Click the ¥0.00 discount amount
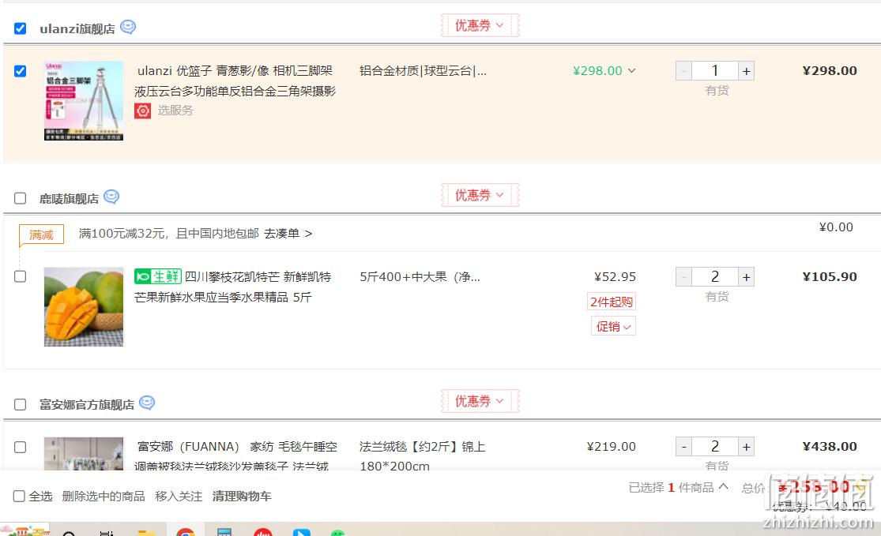Screen dimensions: 881x536 coord(836,227)
